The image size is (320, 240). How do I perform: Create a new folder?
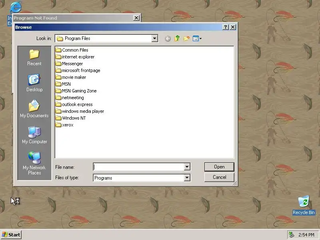tap(186, 38)
